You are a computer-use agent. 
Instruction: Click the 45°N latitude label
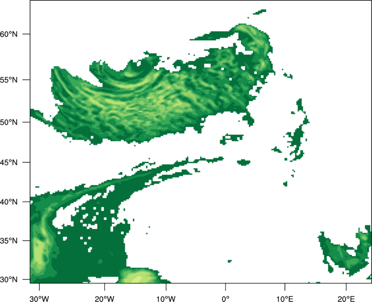9,162
